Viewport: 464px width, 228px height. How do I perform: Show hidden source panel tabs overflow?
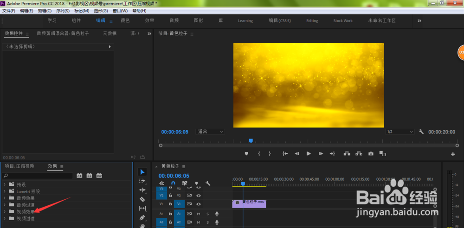149,34
